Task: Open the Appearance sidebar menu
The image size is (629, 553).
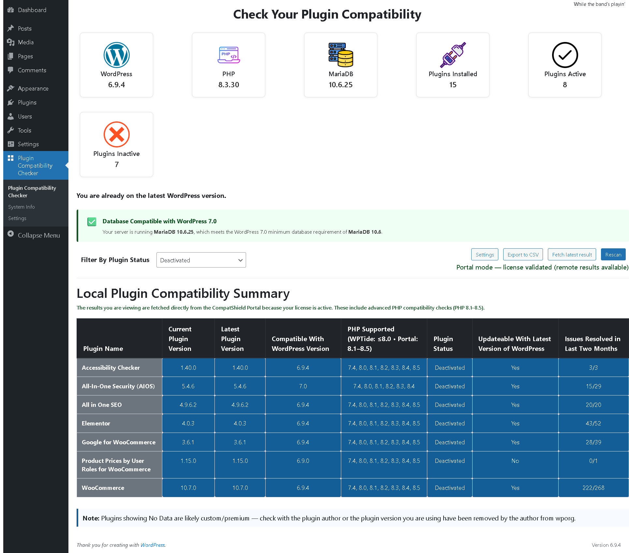Action: tap(33, 89)
